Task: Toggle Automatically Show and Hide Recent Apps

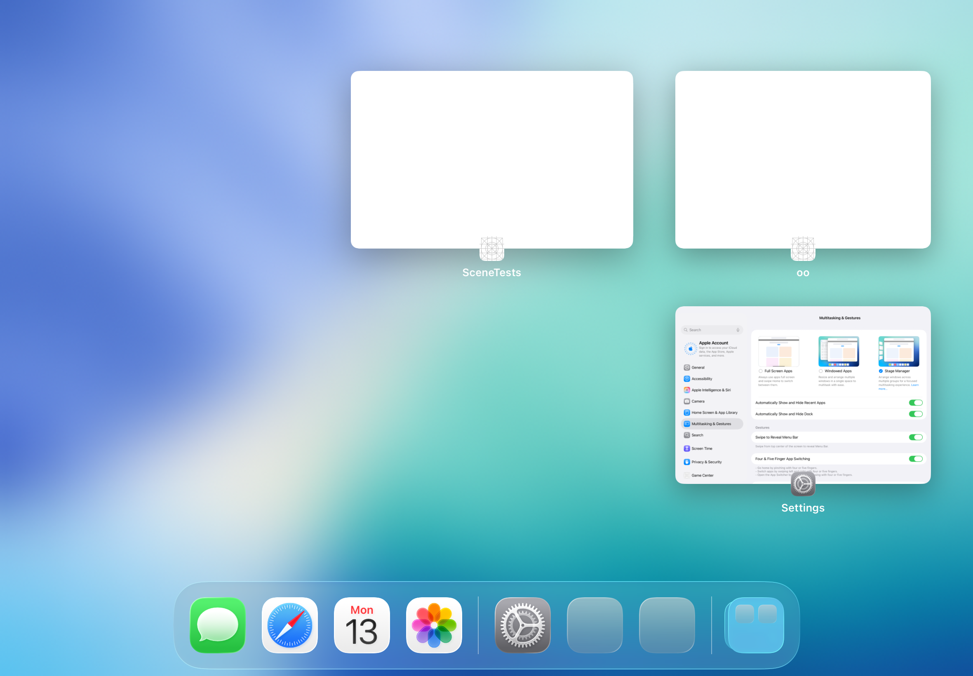Action: (x=915, y=403)
